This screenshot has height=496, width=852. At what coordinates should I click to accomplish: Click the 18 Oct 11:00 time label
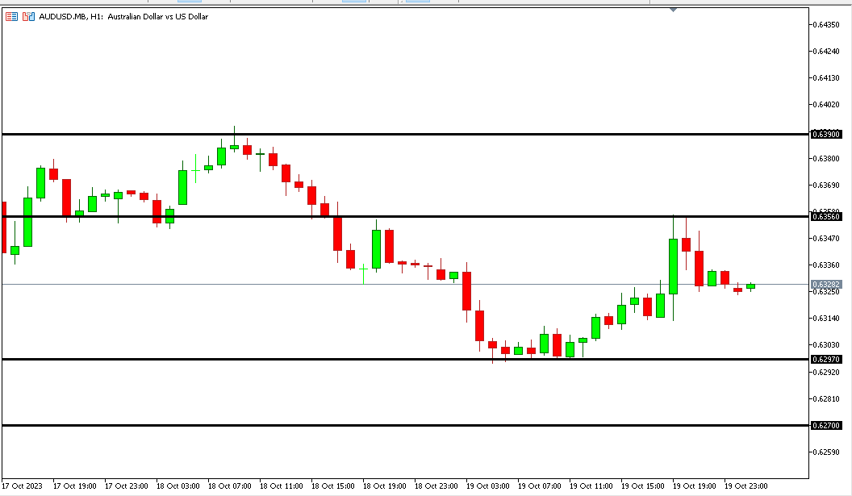pos(281,486)
